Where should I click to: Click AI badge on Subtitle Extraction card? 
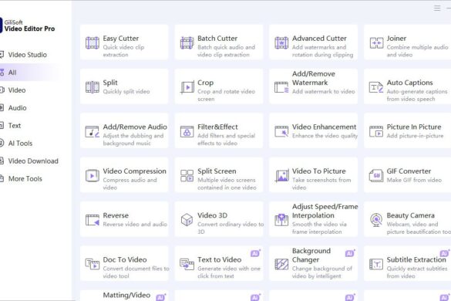coord(444,253)
